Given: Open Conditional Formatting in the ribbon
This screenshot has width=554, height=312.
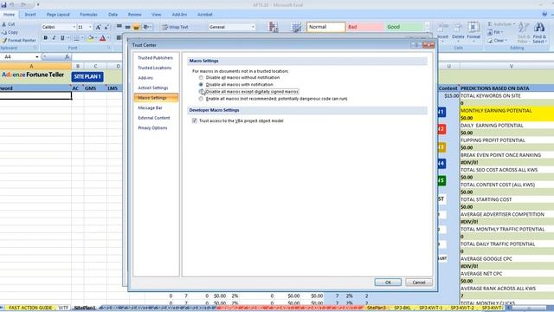Looking at the screenshot, I should pos(274,27).
